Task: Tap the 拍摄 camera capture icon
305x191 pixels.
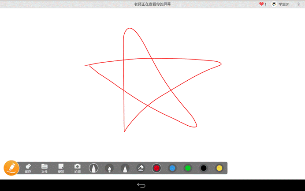Action: coord(78,169)
